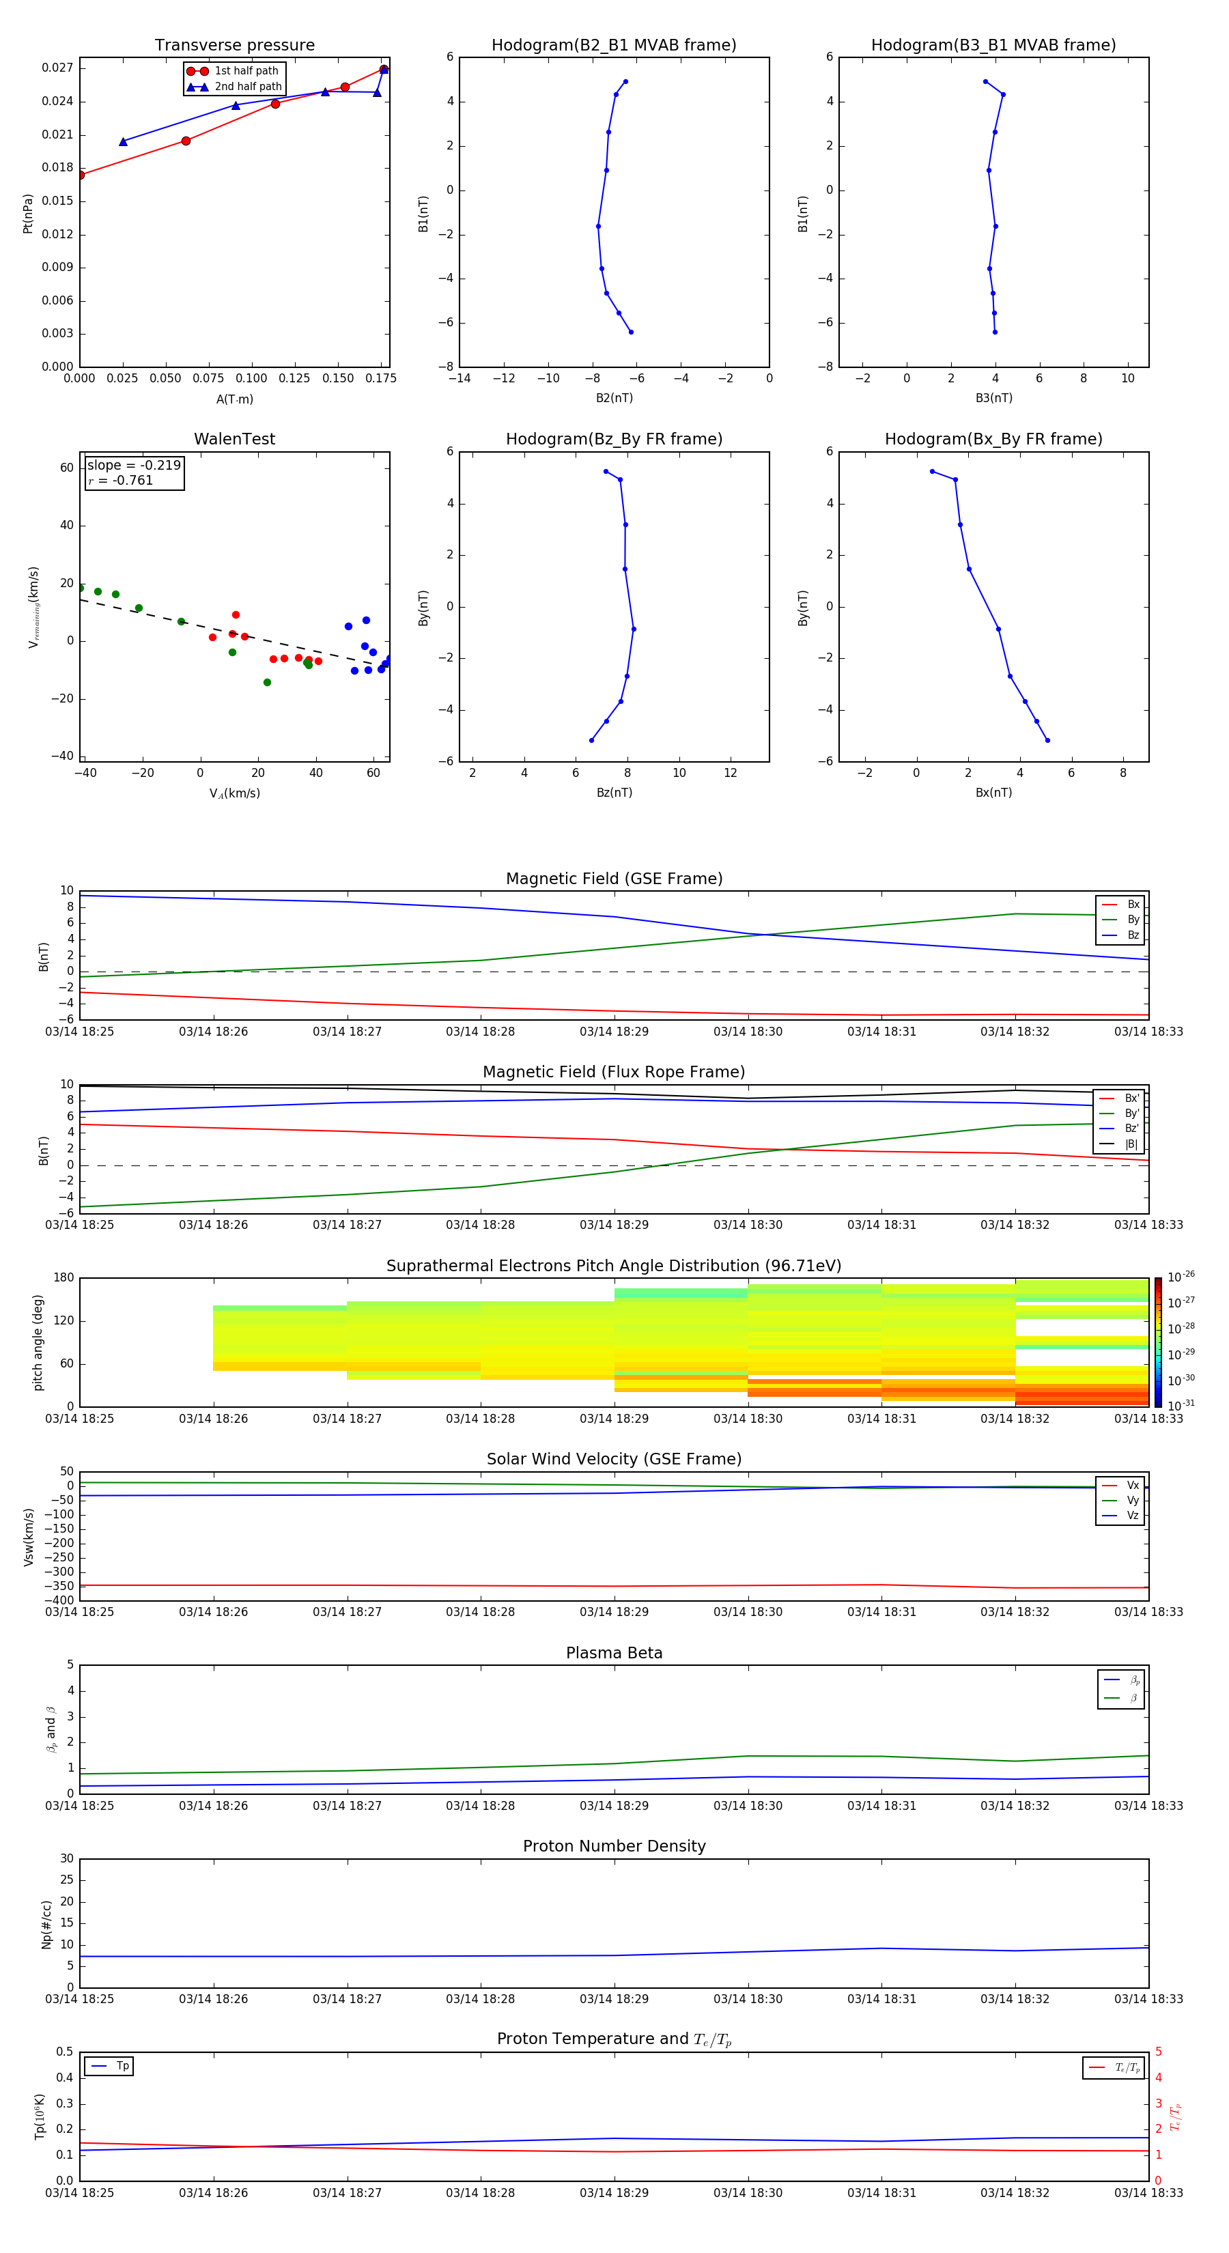1229x2253 pixels.
Task: Click the By entry in GSE legend
Action: point(1120,920)
